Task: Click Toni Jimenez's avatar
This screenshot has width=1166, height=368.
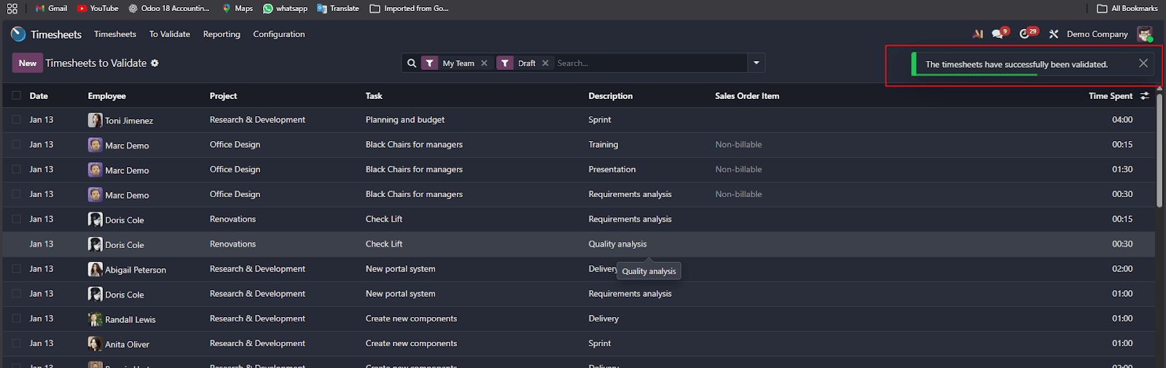Action: tap(95, 120)
